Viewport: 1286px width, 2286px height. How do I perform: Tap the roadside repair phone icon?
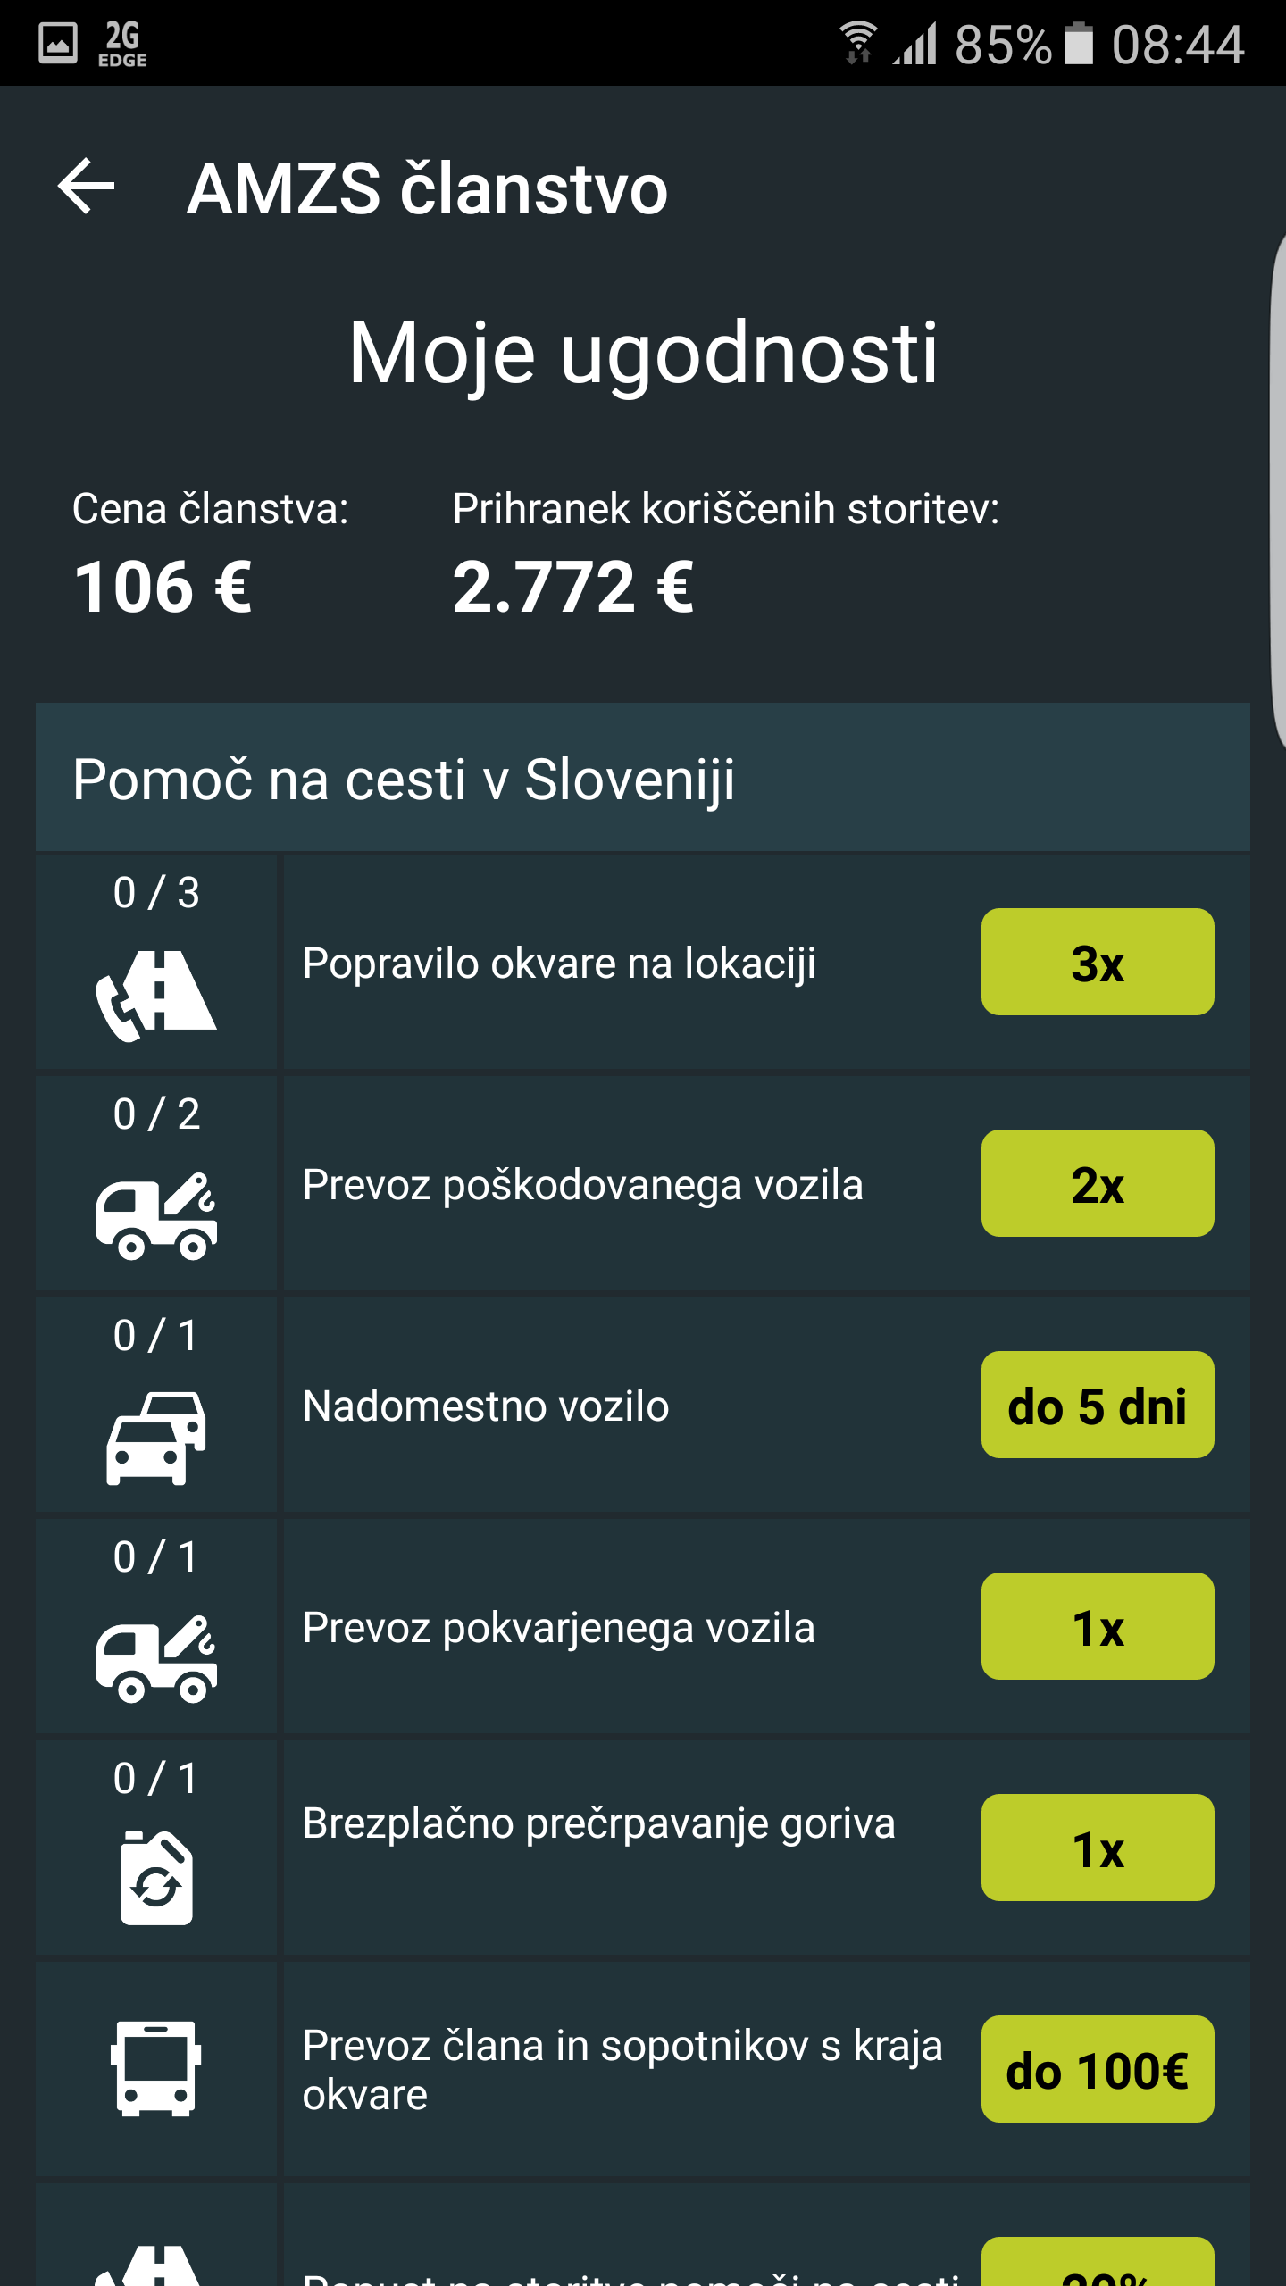coord(155,993)
